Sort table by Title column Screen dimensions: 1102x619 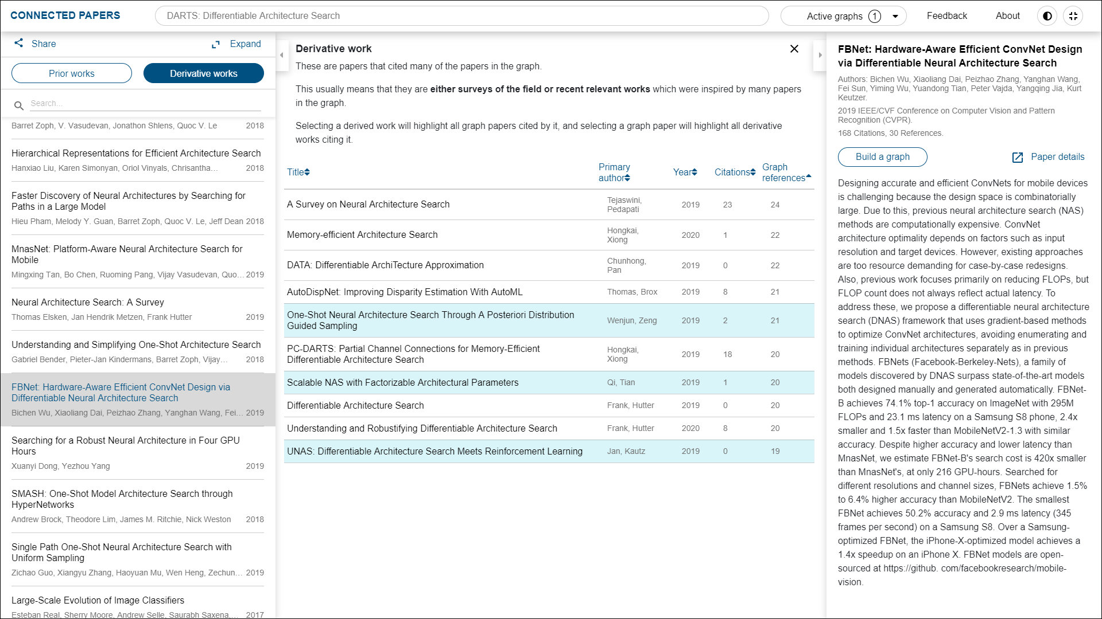(298, 172)
